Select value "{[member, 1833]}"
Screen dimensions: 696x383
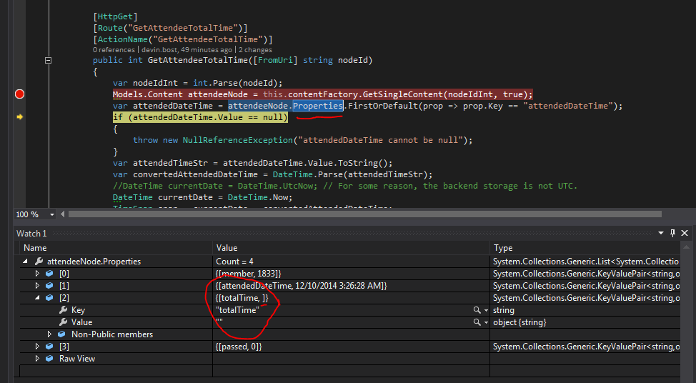coord(248,274)
